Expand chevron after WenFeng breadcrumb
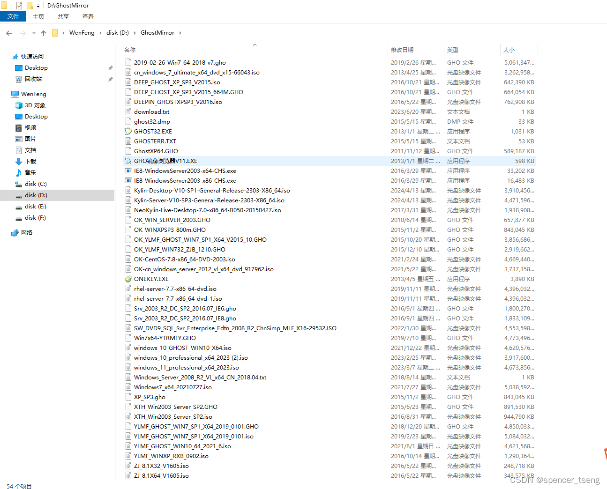The width and height of the screenshot is (607, 489). pos(100,33)
